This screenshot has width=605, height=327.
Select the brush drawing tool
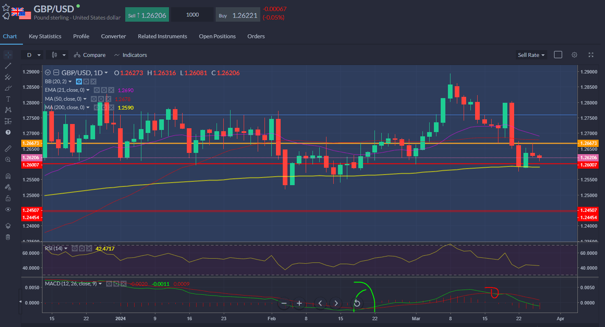coord(8,88)
